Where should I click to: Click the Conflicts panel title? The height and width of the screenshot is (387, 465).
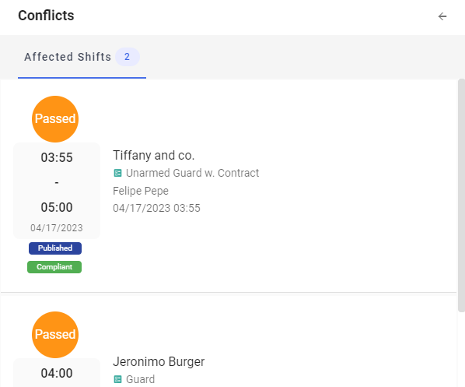coord(46,16)
